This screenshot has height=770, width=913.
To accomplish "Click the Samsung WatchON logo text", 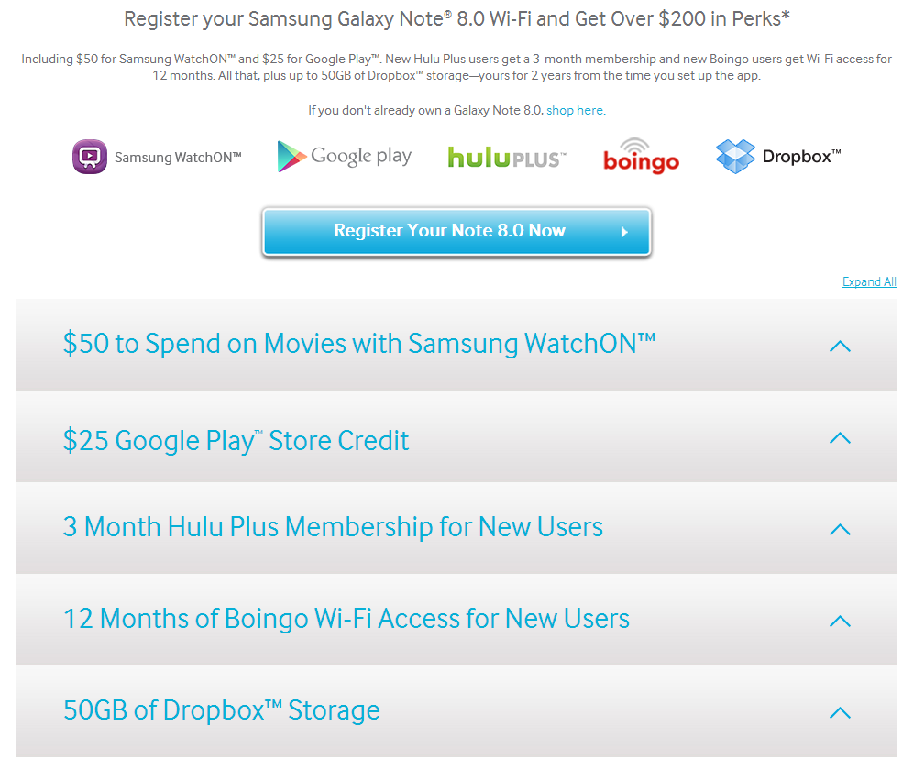I will point(178,158).
